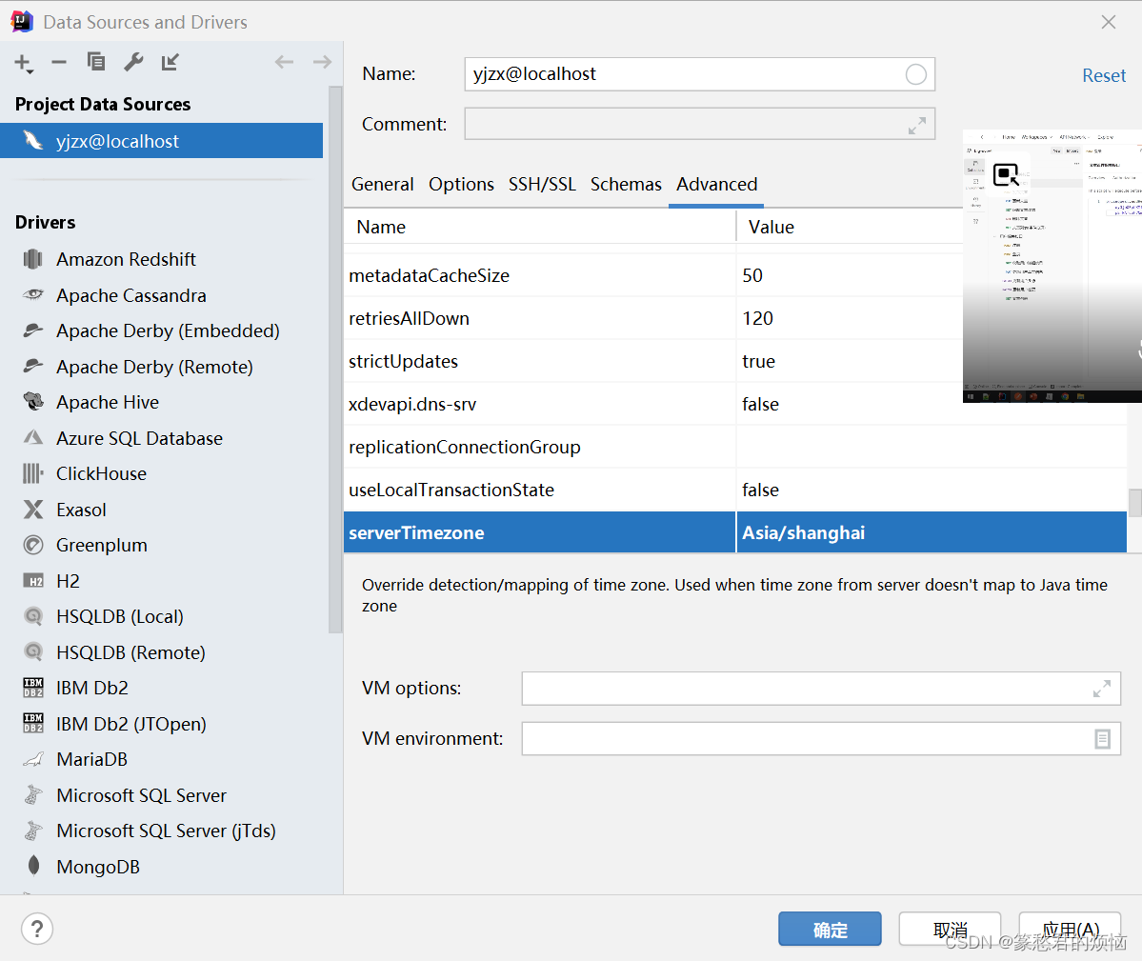Open the VM environment list editor
The height and width of the screenshot is (961, 1142).
(x=1102, y=738)
